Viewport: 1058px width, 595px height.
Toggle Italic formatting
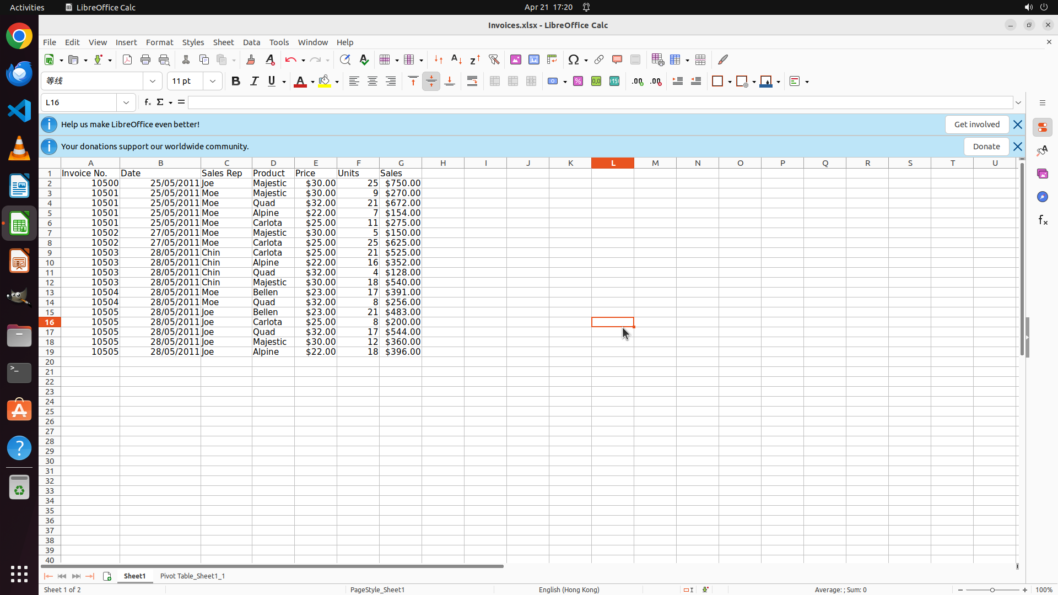(254, 82)
